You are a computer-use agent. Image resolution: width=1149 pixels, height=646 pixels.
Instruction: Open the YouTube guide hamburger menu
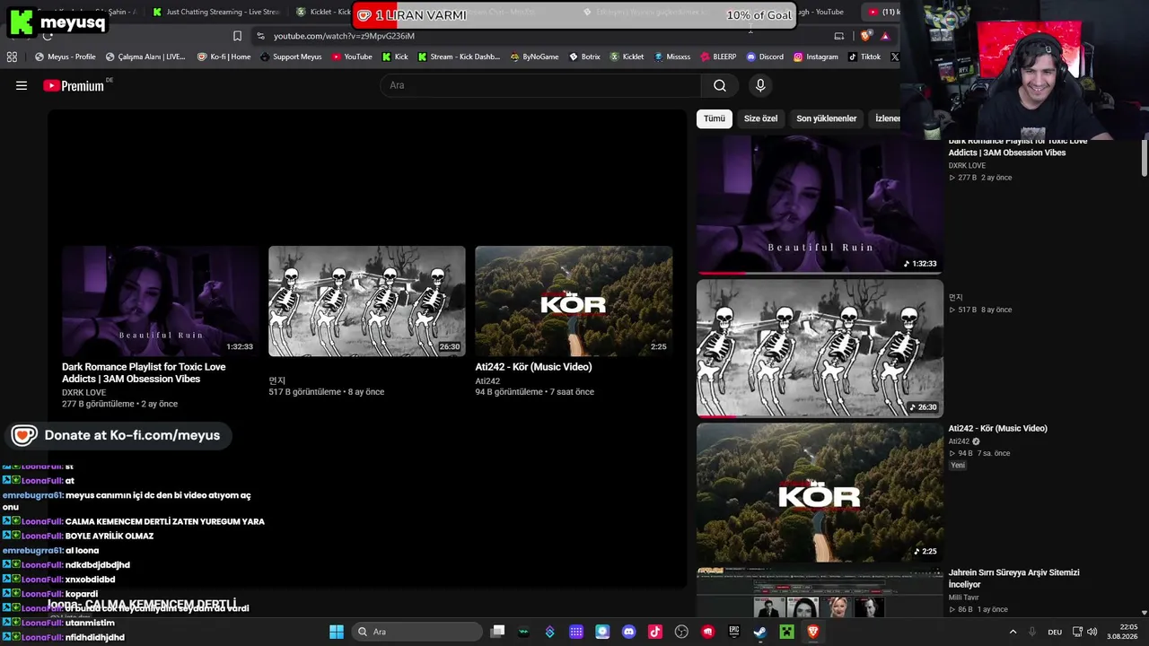pyautogui.click(x=22, y=85)
